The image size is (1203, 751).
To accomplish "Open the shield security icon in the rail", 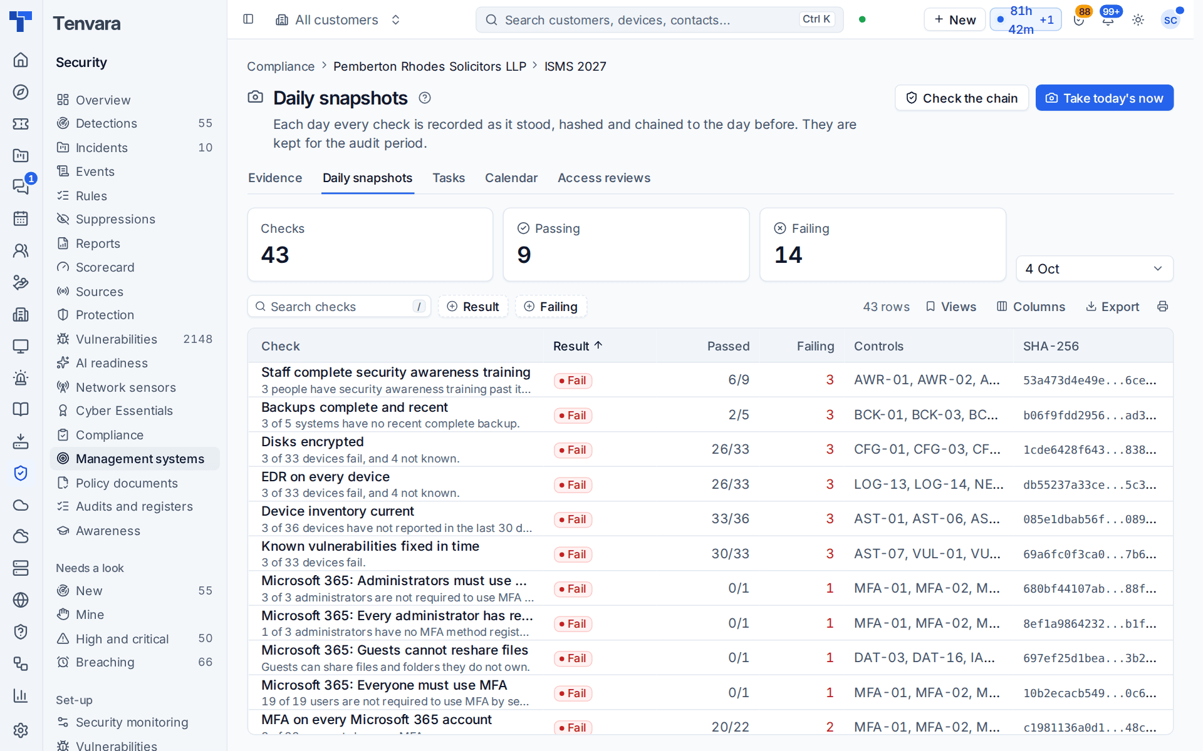I will pyautogui.click(x=21, y=473).
